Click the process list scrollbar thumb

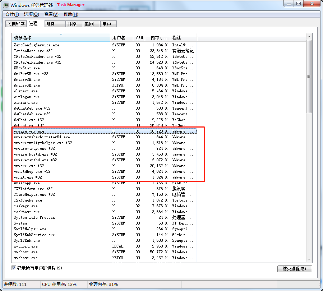click(309, 77)
